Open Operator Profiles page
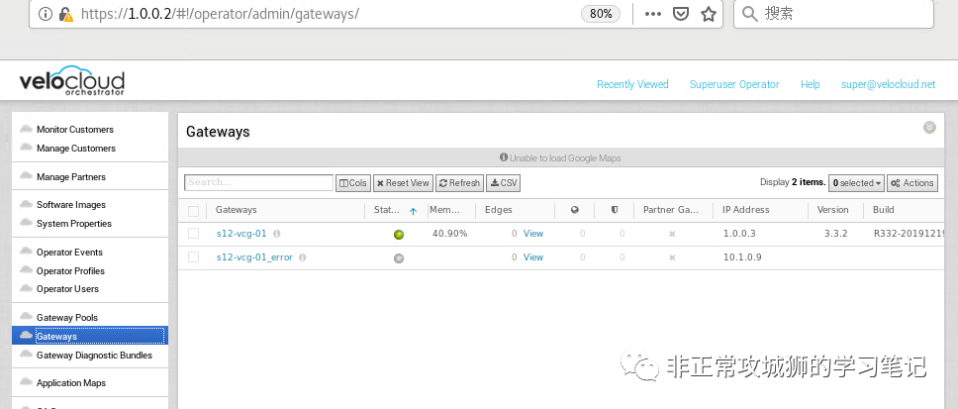Screen dimensions: 958x409 click(x=70, y=270)
